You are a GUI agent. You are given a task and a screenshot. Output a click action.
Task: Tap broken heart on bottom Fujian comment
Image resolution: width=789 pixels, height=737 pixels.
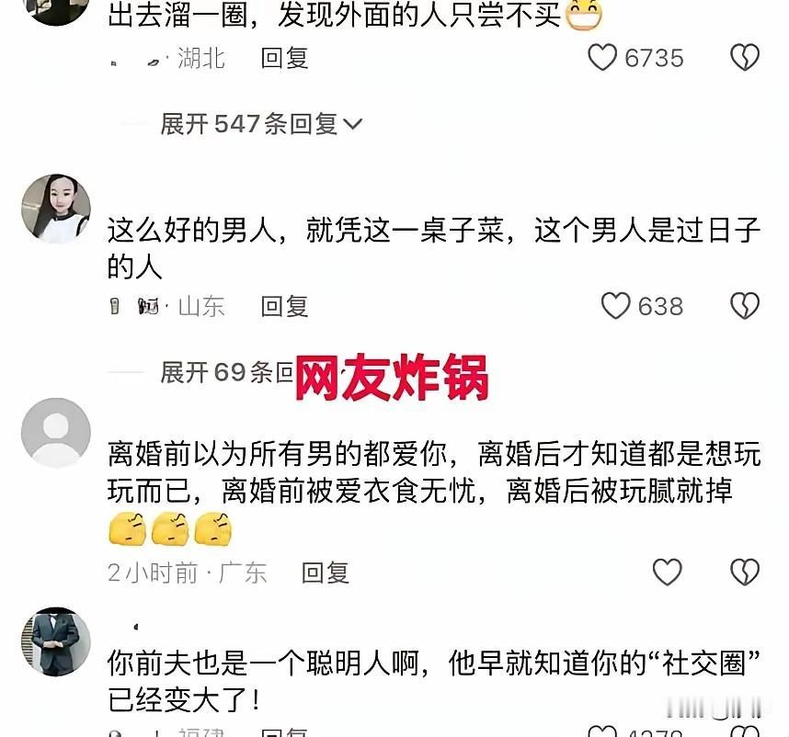point(745,731)
